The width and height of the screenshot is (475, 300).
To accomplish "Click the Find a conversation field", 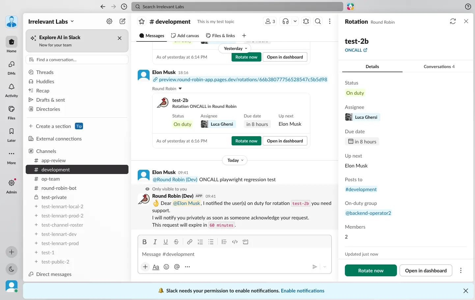I will click(77, 60).
